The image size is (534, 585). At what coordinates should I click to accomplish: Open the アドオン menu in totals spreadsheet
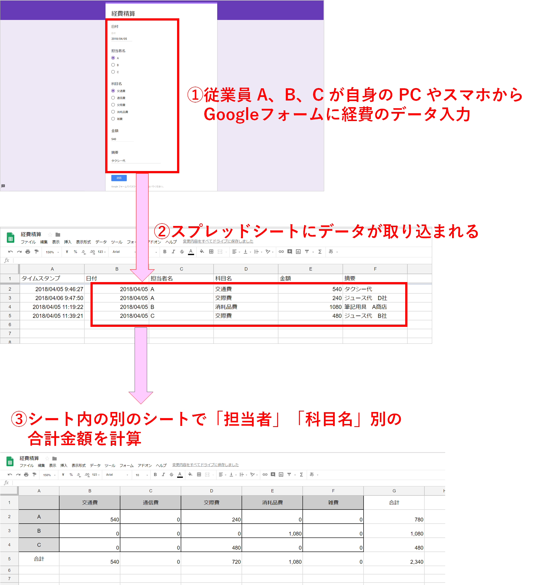coord(145,465)
